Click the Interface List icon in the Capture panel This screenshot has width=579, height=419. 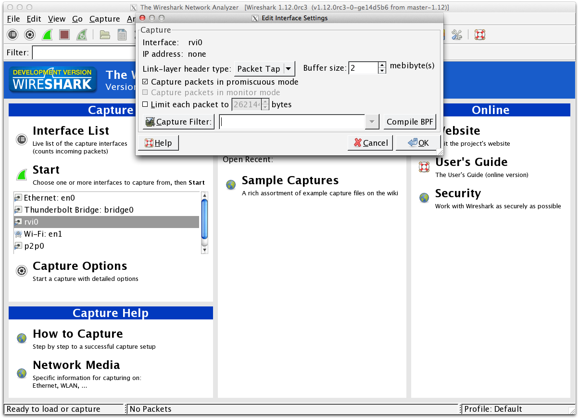tap(22, 140)
